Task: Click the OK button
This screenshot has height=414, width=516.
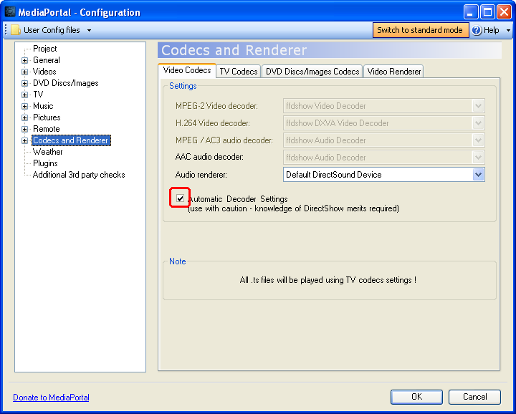Action: (x=416, y=397)
